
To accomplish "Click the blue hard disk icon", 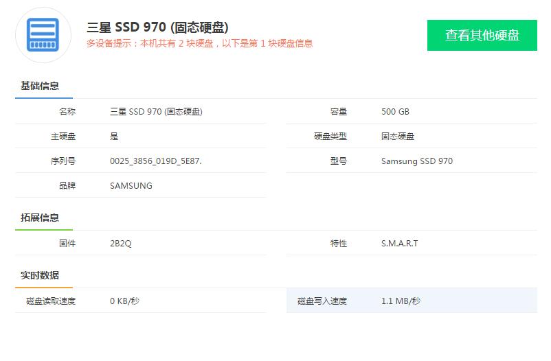I will (x=43, y=34).
